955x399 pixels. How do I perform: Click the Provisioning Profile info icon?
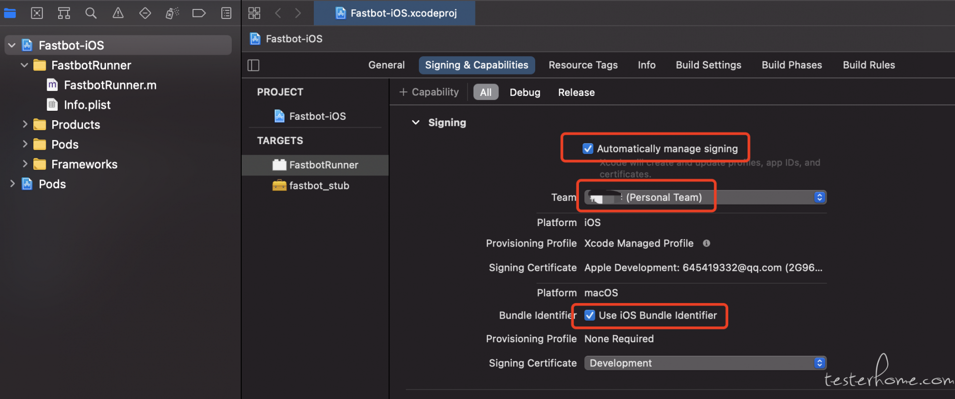point(706,243)
